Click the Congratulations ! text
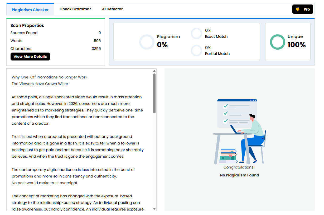The height and width of the screenshot is (215, 324). pos(239,167)
